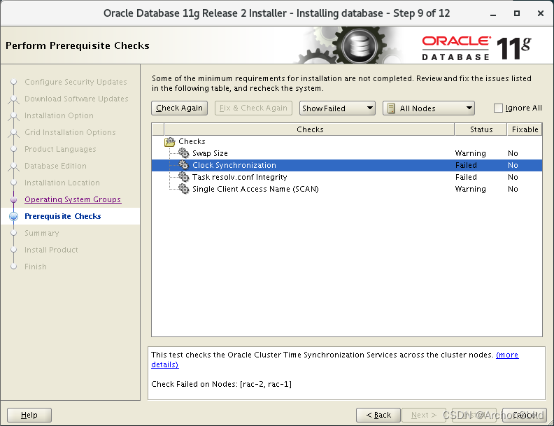Image resolution: width=554 pixels, height=426 pixels.
Task: Open the All Nodes dropdown
Action: [429, 108]
